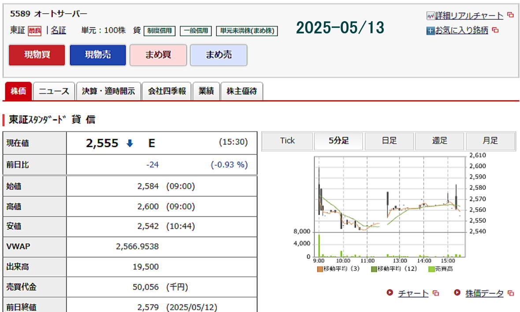Click the (15:30) timestamp

[x=233, y=142]
